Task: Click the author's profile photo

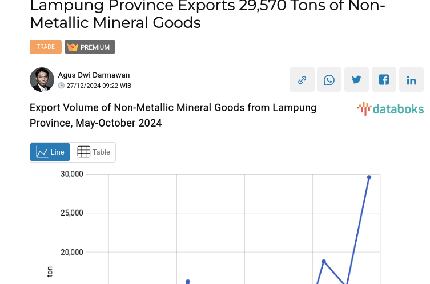Action: [x=42, y=80]
